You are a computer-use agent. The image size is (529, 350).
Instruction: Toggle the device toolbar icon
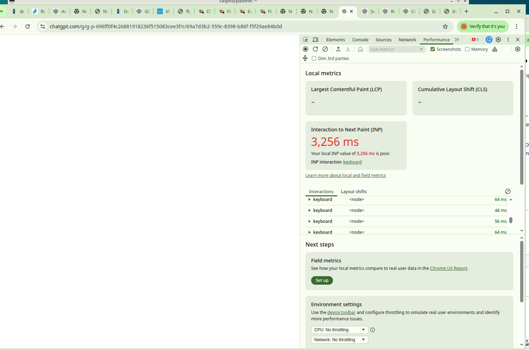click(316, 40)
